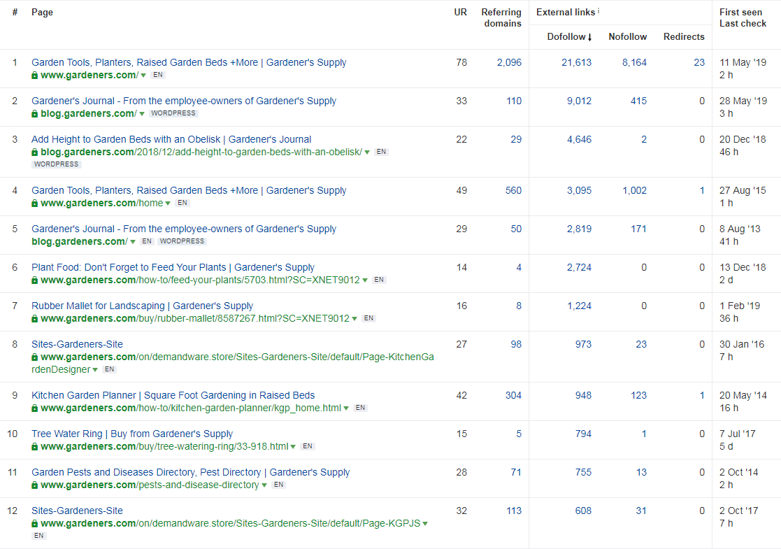Expand dropdown arrow after feed-your-plants URL
This screenshot has width=781, height=549.
click(365, 280)
